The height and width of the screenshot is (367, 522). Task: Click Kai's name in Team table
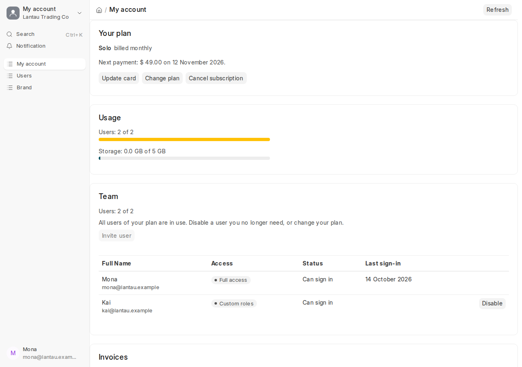coord(106,303)
